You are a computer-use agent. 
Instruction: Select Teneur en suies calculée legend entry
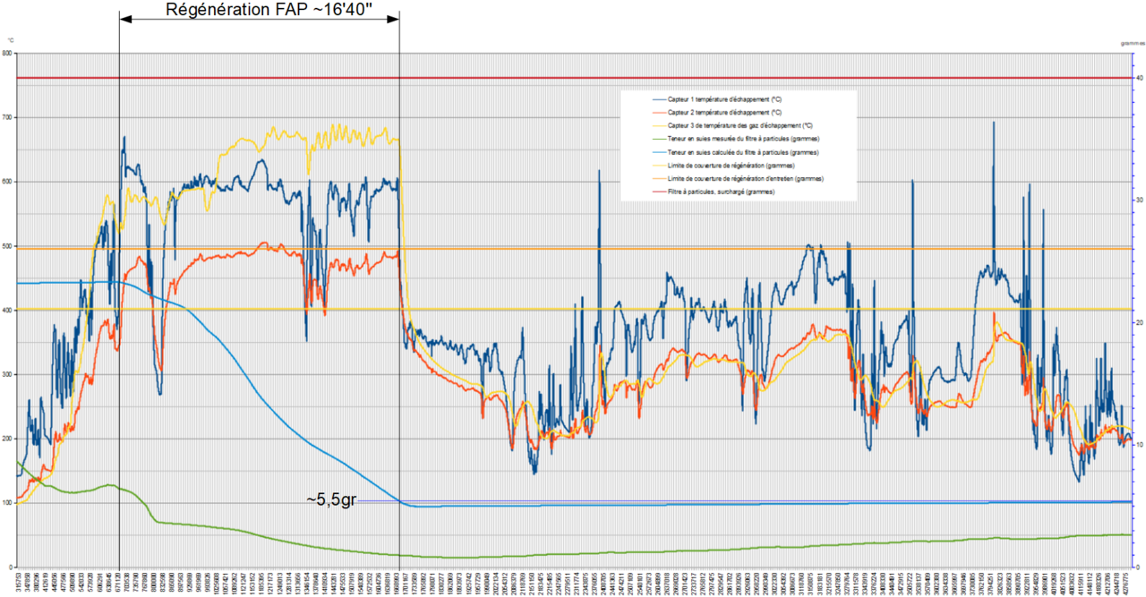745,152
